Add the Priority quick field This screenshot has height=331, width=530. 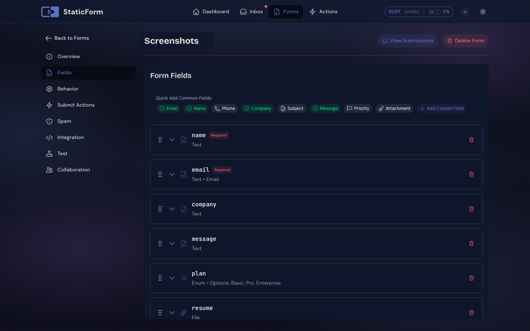pos(358,108)
